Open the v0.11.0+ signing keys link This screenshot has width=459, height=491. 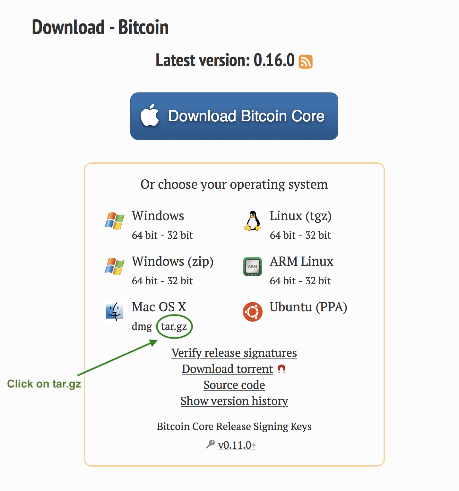(x=237, y=444)
